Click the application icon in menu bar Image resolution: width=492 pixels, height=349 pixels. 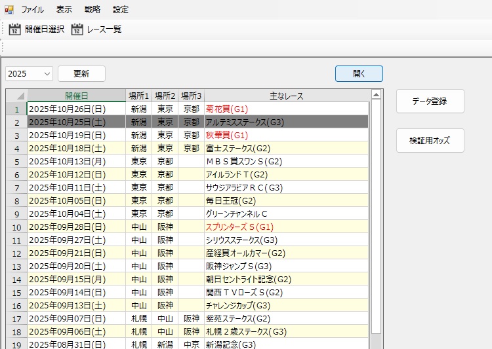point(9,10)
